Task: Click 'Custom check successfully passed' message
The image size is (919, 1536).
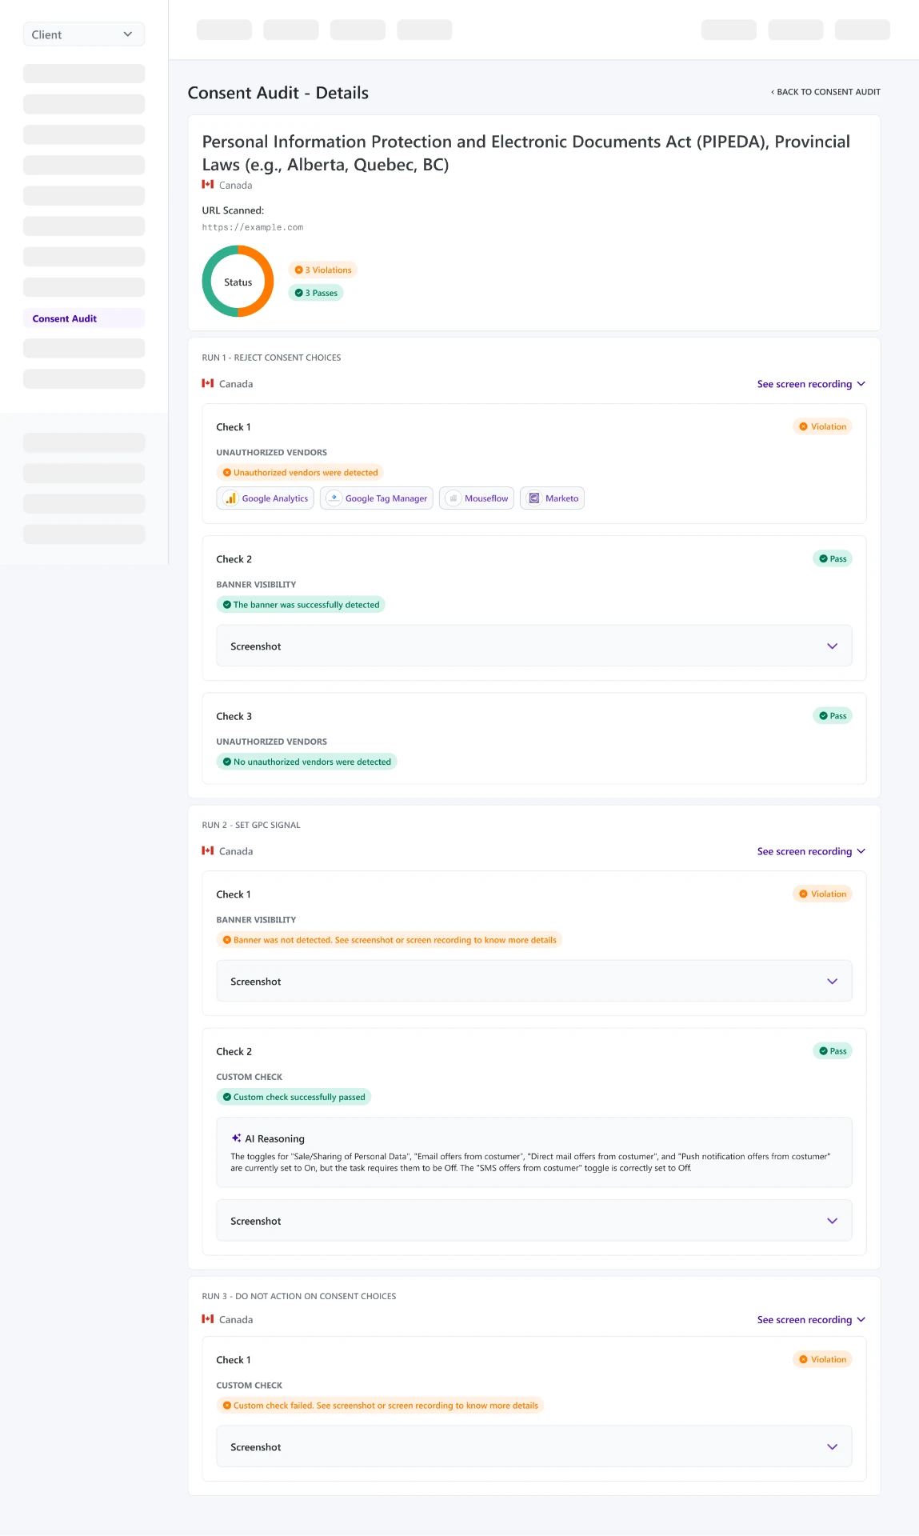Action: [294, 1098]
